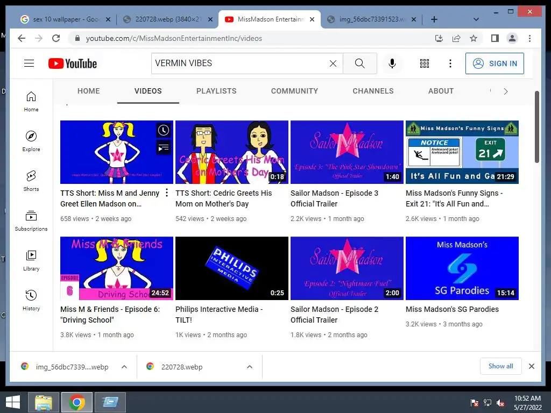Play the Funny Signs Exit 21 thumbnail
Image resolution: width=551 pixels, height=413 pixels.
pos(462,152)
